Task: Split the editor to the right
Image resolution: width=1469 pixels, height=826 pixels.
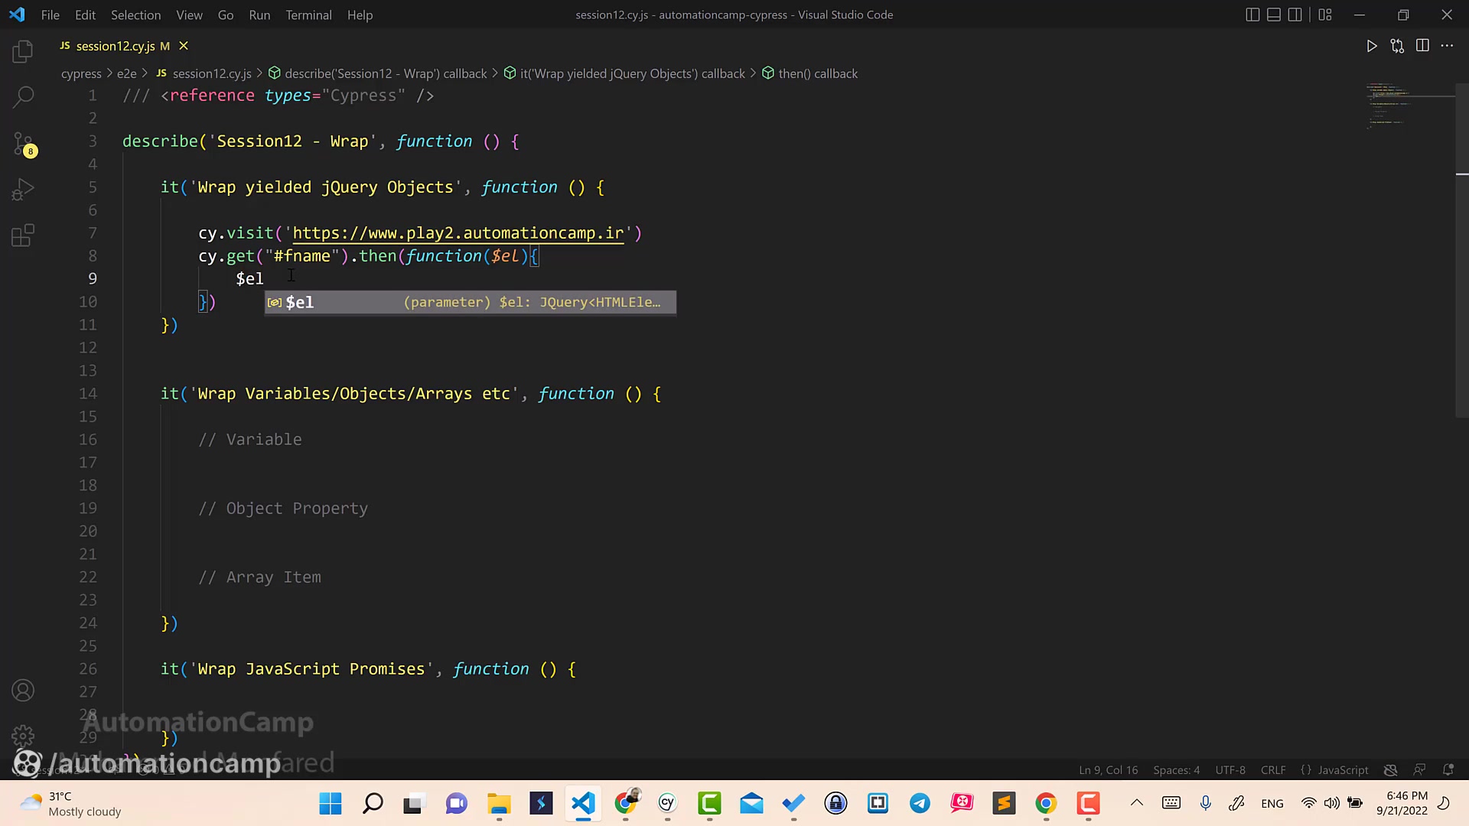Action: [1422, 46]
